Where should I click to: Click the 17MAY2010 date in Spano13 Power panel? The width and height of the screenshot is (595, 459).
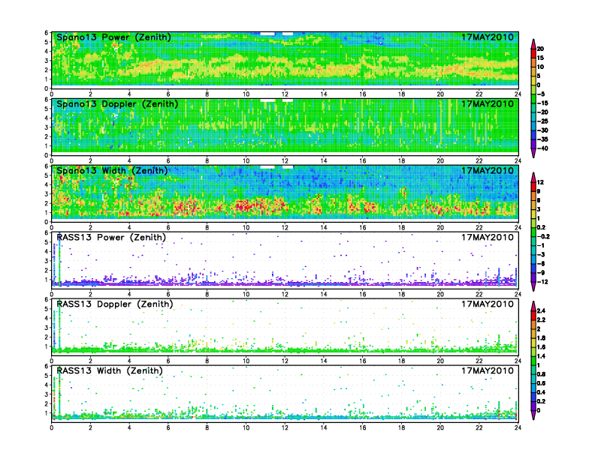[x=488, y=37]
